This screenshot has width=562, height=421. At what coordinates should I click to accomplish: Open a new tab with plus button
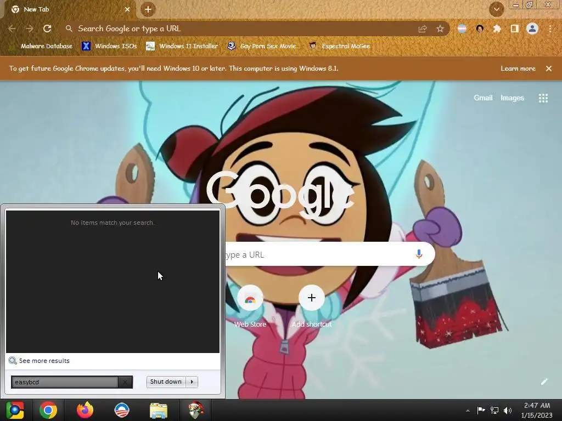148,9
